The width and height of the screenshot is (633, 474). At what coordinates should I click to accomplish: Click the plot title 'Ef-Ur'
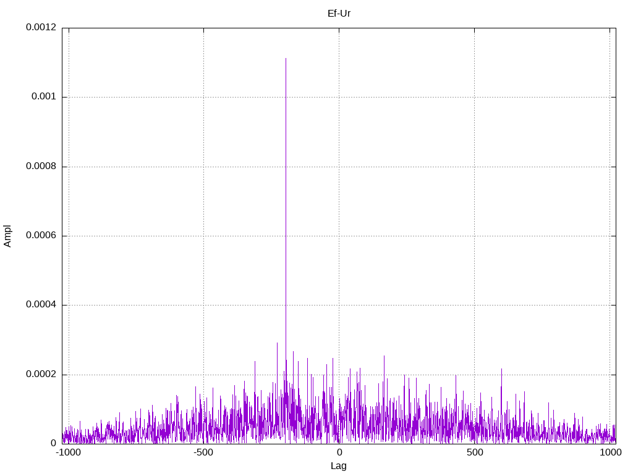[x=339, y=14]
